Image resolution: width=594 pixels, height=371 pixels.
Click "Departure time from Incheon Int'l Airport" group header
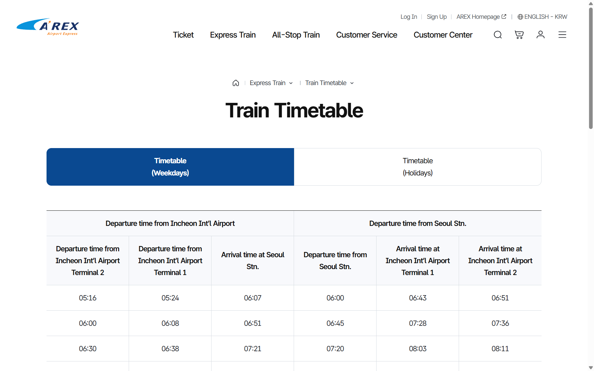[x=170, y=223]
